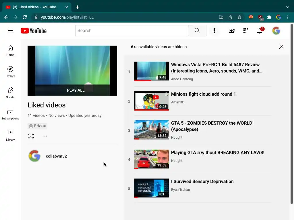Open Windows Vista Pre-RC 1 video title
294x220 pixels.
tap(216, 68)
